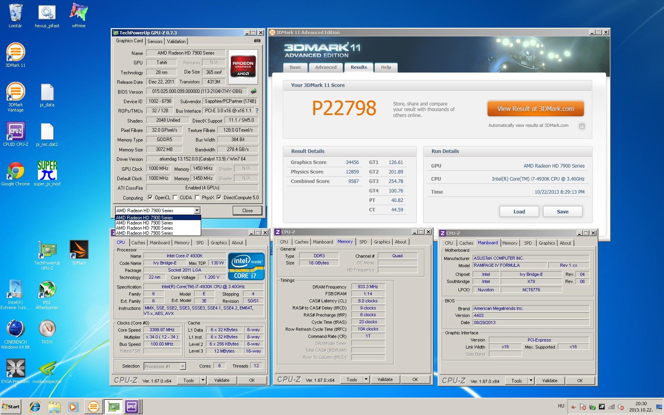
Task: Launch the hexus_pifast desktop shortcut
Action: 47,15
